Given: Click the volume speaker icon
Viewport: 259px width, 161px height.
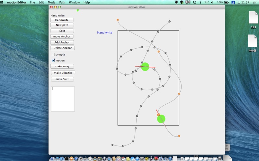Looking at the screenshot, I should coord(212,2).
